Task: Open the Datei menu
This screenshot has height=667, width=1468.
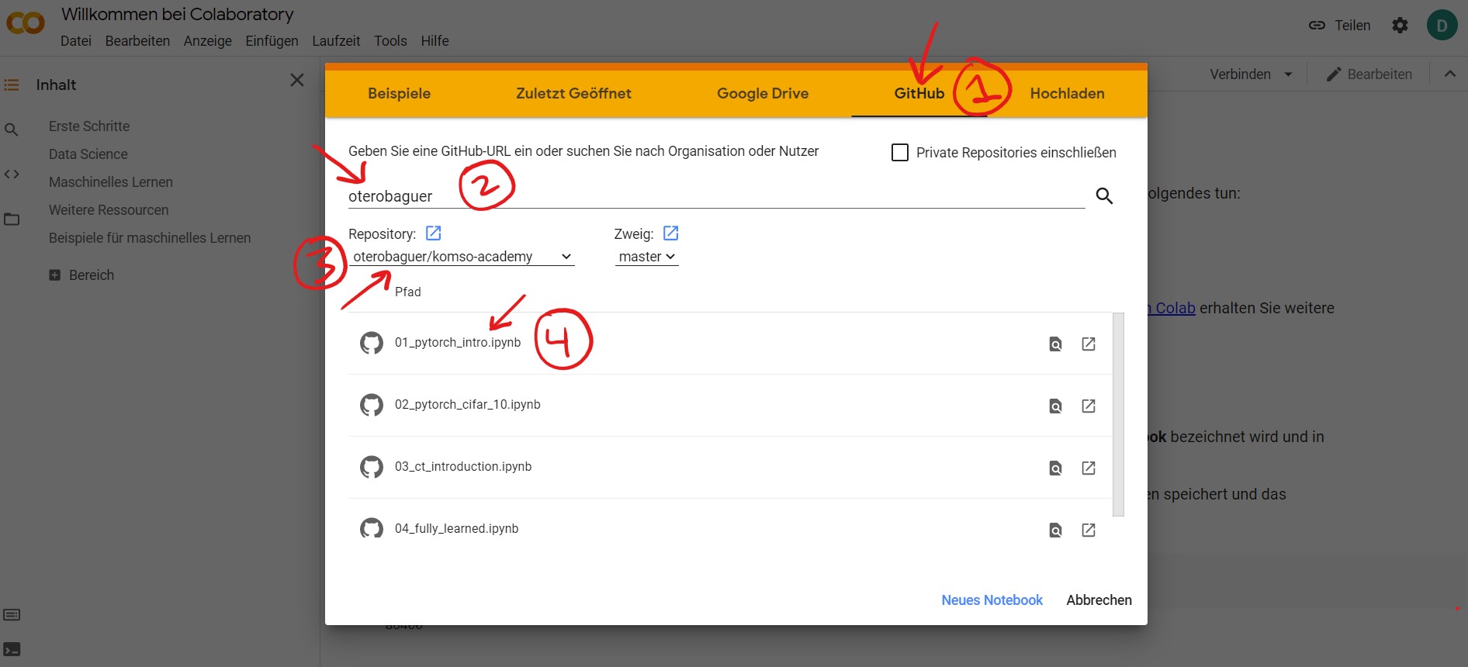Action: tap(76, 41)
